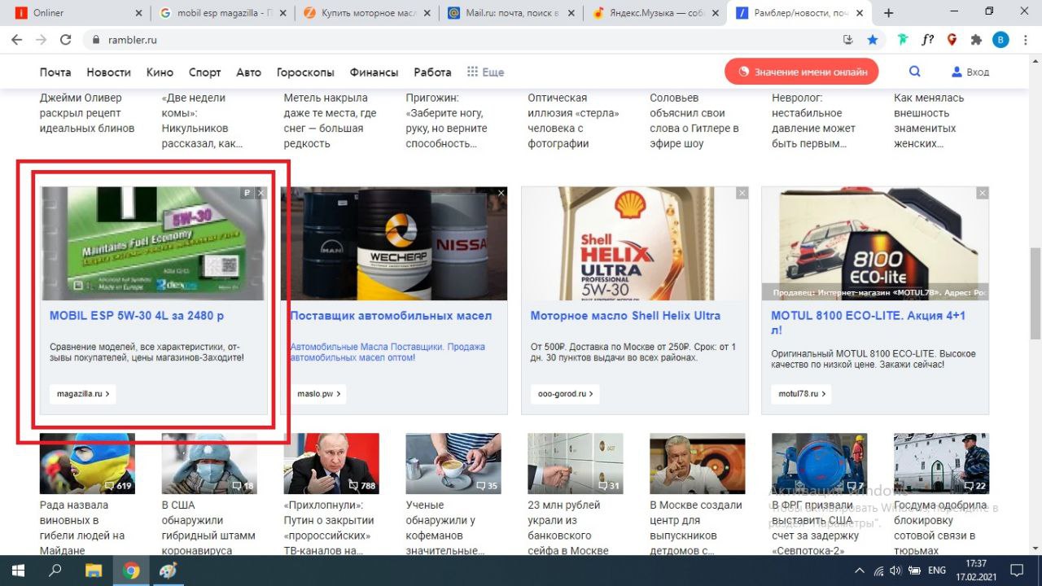
Task: Open Почта in Rambler menu
Action: [x=55, y=72]
